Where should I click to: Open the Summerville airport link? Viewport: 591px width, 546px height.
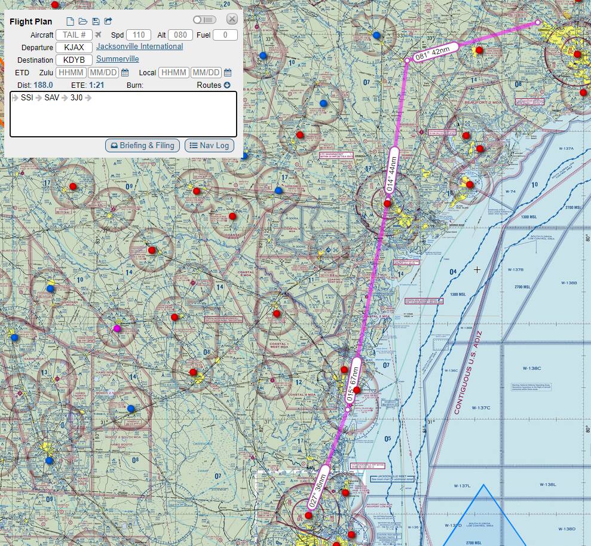pyautogui.click(x=117, y=59)
